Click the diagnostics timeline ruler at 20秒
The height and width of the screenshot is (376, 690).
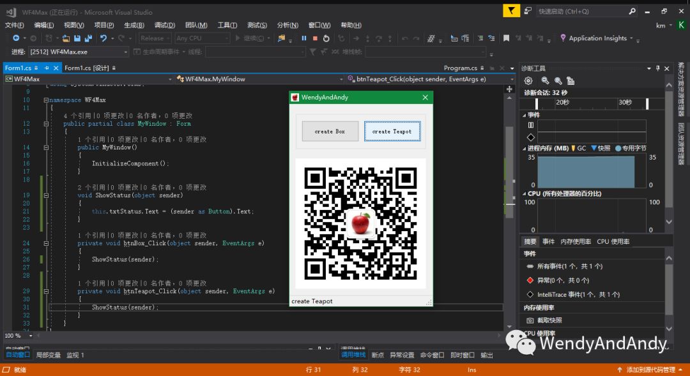point(562,103)
